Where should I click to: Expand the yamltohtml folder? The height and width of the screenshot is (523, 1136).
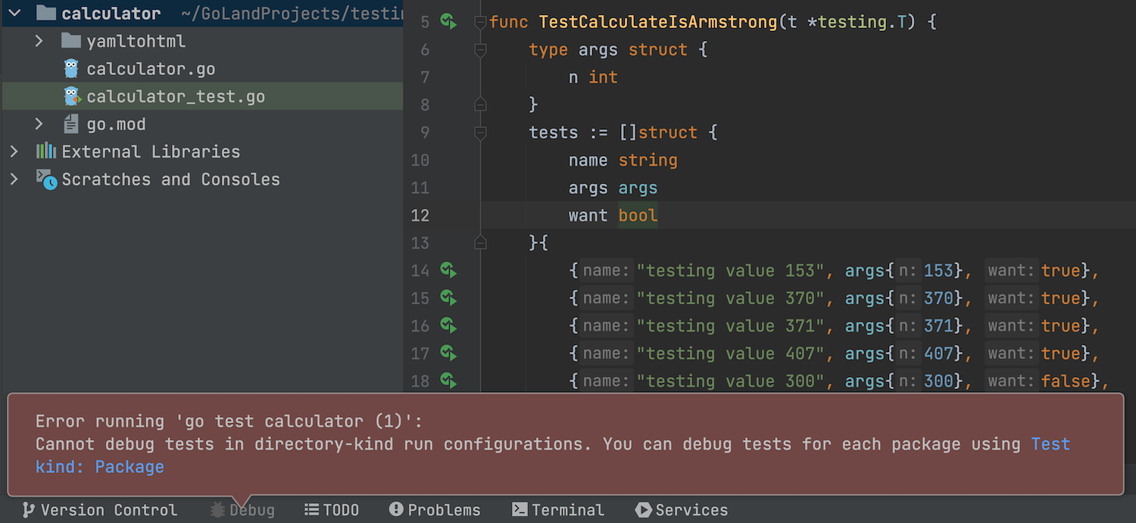(39, 41)
